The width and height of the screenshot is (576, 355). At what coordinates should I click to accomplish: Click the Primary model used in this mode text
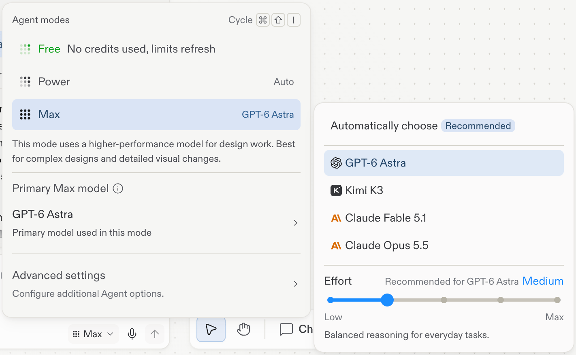pyautogui.click(x=82, y=232)
